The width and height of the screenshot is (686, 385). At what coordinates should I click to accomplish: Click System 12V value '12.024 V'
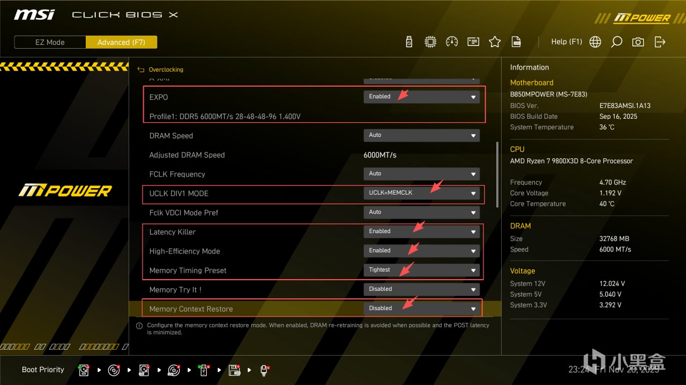click(612, 284)
